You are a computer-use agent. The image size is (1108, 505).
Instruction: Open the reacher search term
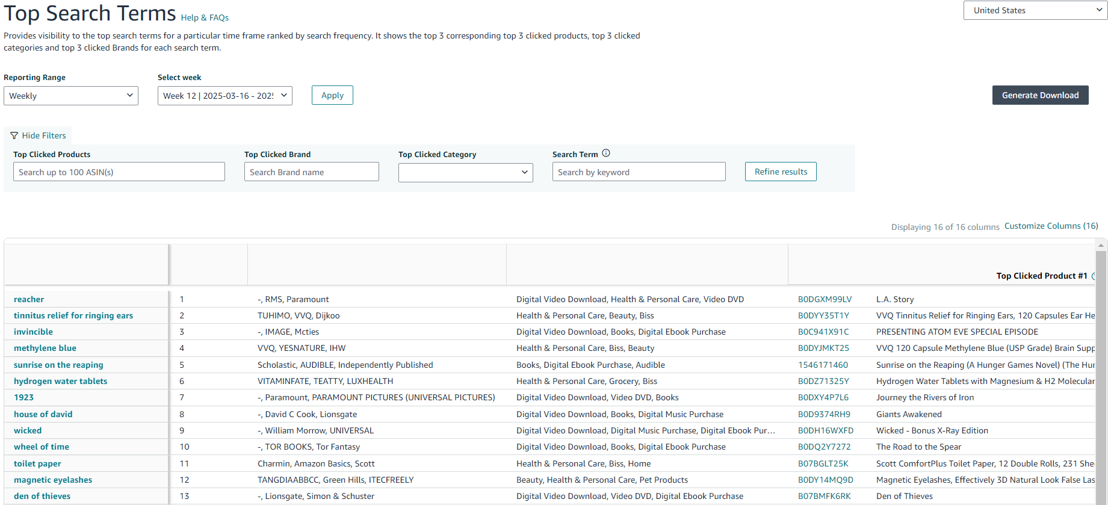click(x=29, y=299)
